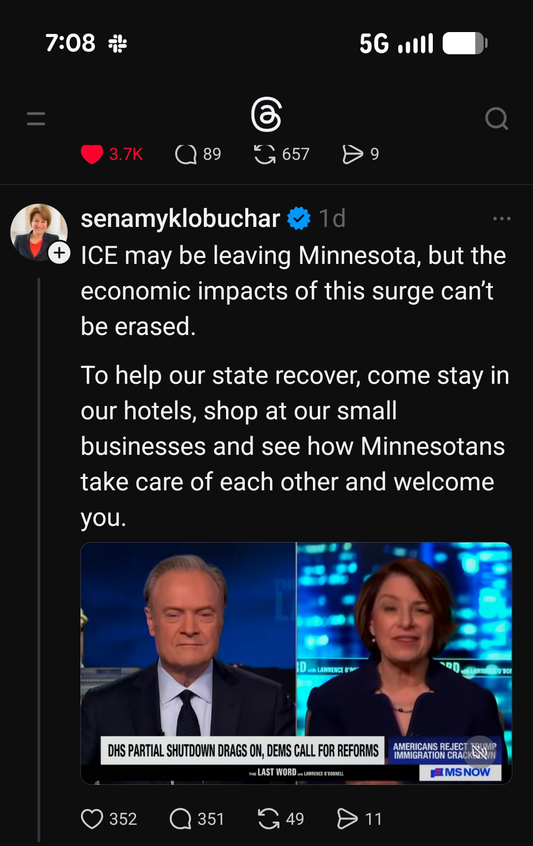Open the hamburger menu icon
The height and width of the screenshot is (846, 533).
click(36, 118)
